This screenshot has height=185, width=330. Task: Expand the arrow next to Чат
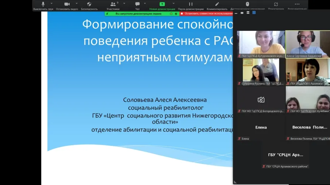[x=145, y=4]
